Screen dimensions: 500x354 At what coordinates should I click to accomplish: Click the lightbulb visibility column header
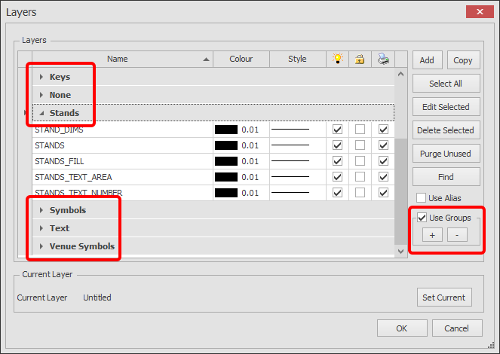pyautogui.click(x=337, y=59)
